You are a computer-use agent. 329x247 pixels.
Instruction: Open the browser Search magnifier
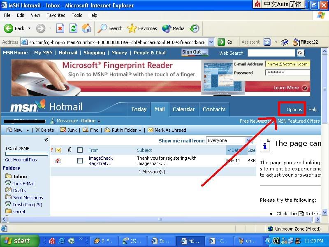click(x=102, y=28)
